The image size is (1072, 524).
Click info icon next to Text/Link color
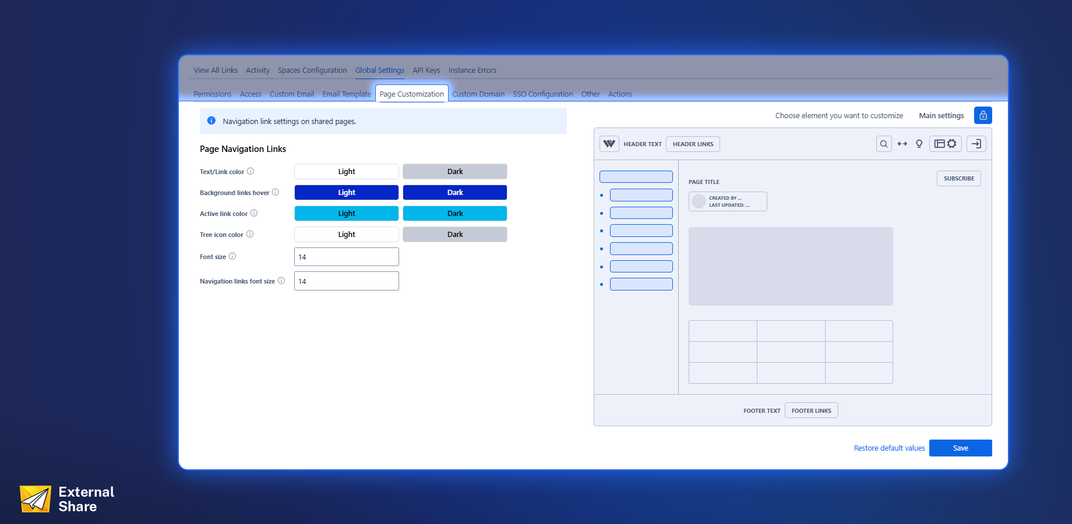pyautogui.click(x=251, y=171)
